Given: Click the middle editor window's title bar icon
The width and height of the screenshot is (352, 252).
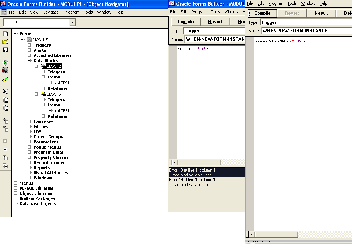Looking at the screenshot, I should [x=172, y=3].
